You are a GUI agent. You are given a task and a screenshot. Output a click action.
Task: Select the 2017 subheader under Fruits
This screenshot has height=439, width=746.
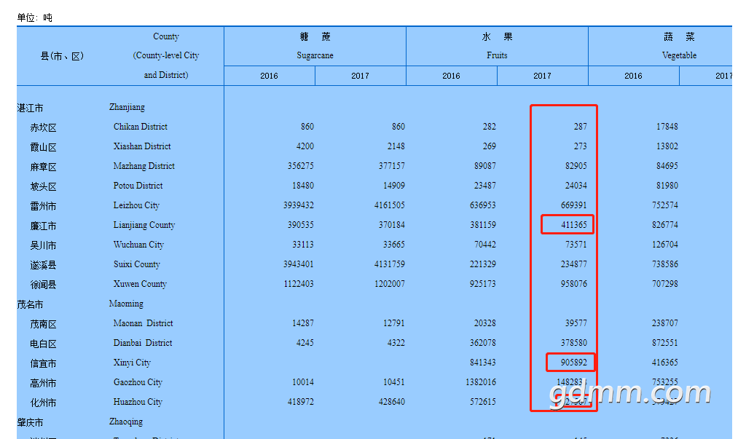click(542, 76)
